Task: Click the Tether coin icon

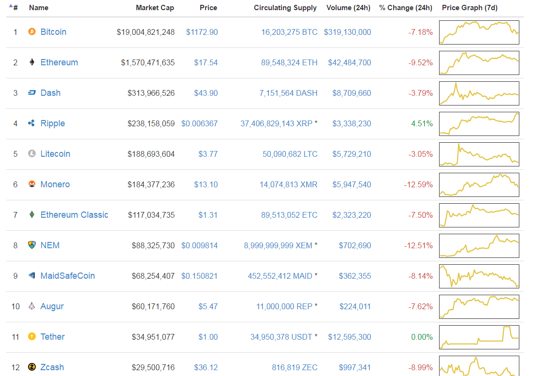Action: pos(32,336)
